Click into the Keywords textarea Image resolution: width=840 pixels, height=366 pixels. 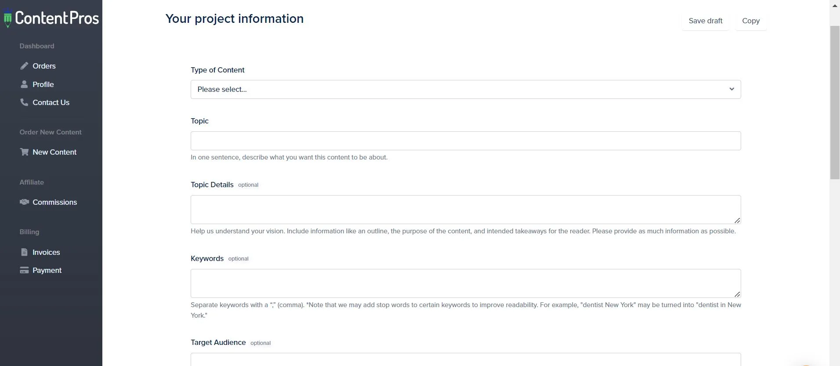(466, 283)
